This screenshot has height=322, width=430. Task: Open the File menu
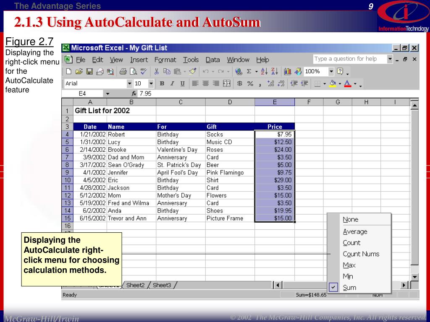coord(80,60)
